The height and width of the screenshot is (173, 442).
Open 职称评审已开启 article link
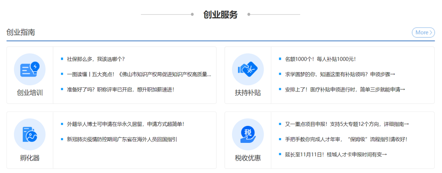click(x=121, y=89)
